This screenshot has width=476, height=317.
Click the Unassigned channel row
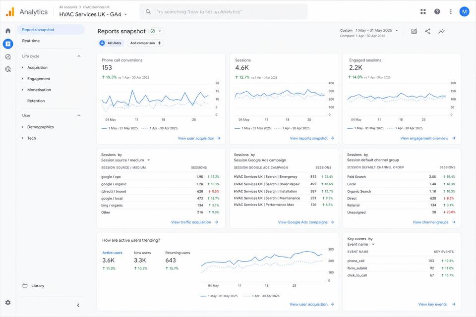coord(401,212)
